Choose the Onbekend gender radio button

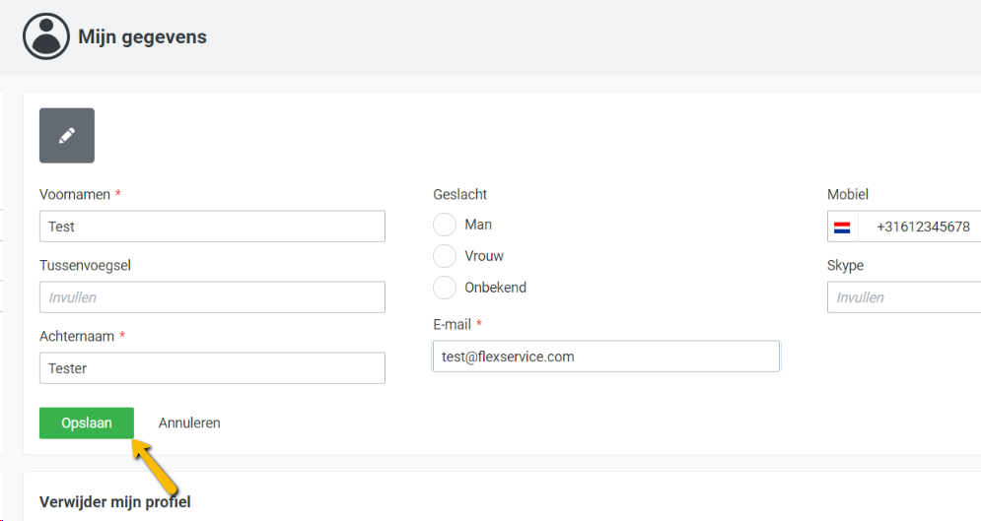point(445,288)
